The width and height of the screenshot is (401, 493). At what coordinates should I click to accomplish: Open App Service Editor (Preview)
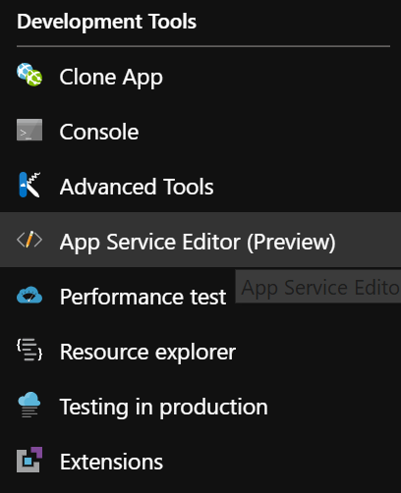(x=200, y=240)
